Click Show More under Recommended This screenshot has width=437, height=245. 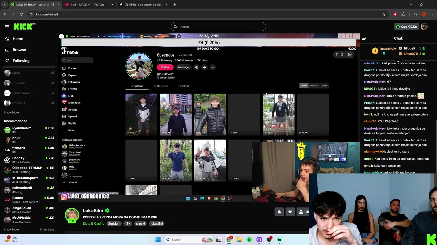(x=11, y=229)
